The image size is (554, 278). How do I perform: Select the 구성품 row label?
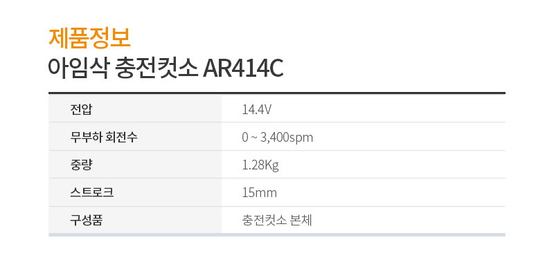pos(86,220)
